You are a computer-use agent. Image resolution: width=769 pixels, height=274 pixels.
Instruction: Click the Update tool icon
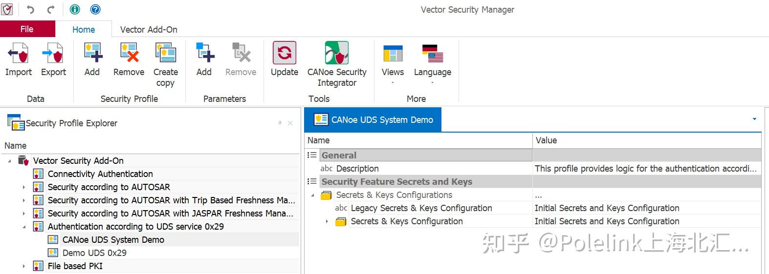coord(284,54)
